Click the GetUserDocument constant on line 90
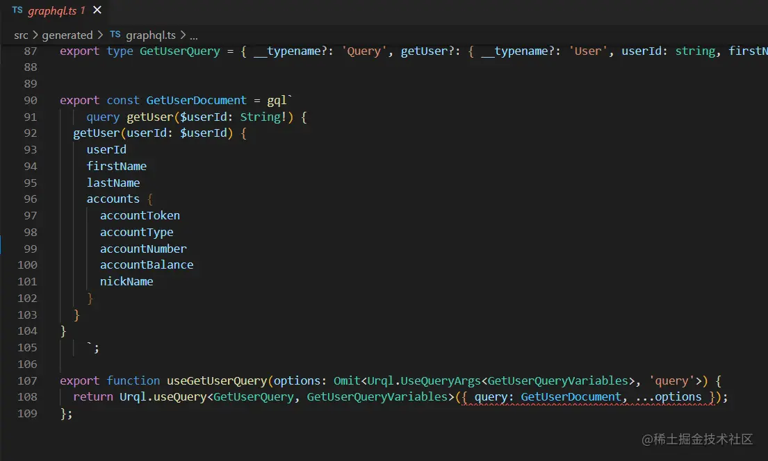The image size is (768, 461). [x=197, y=101]
